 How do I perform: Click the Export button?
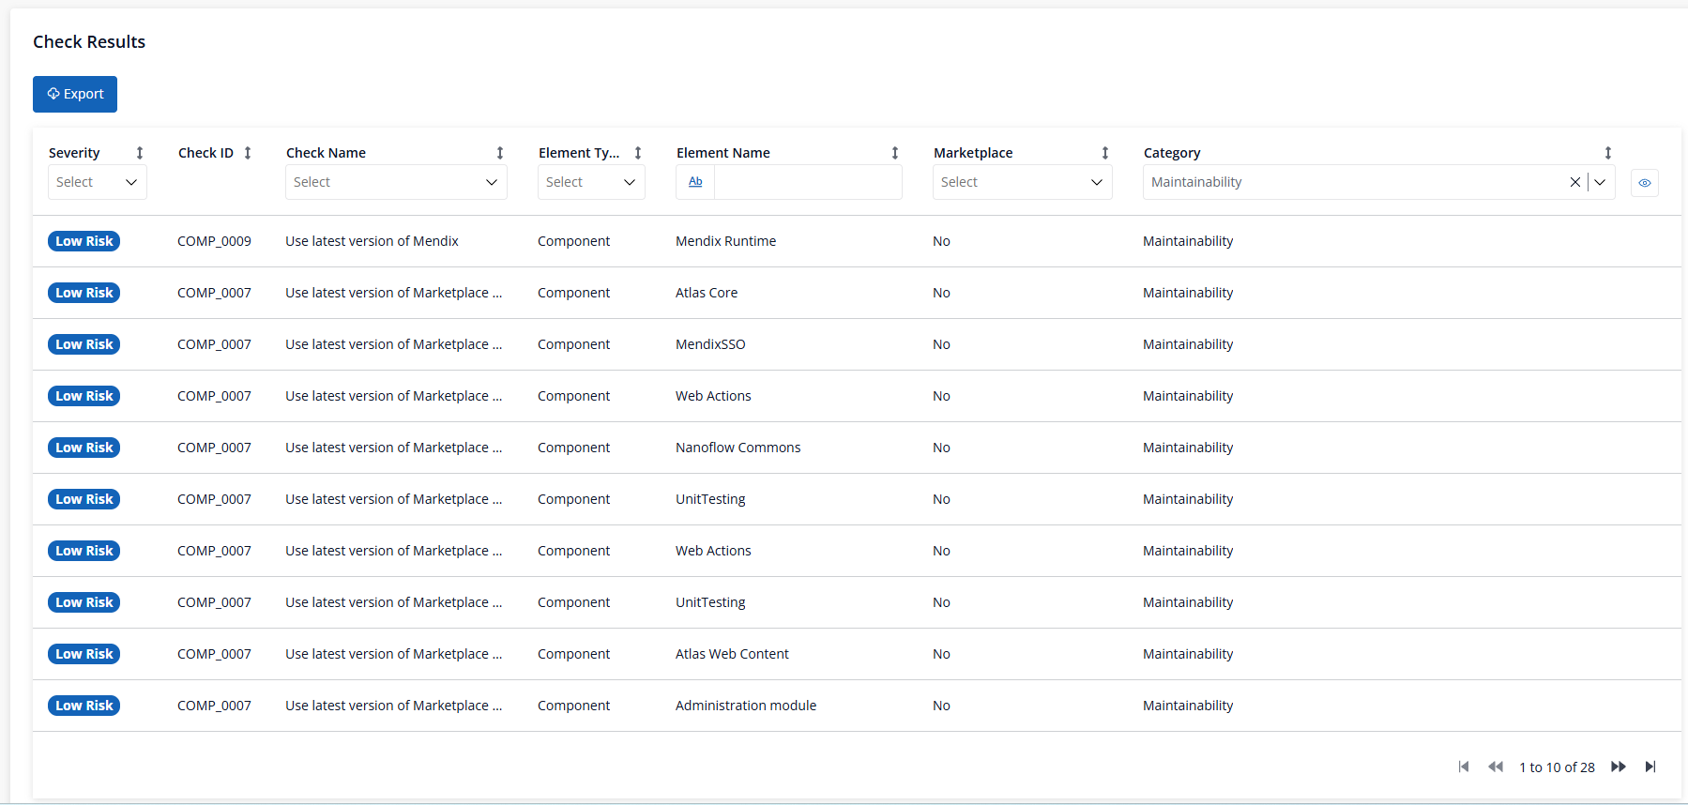tap(75, 94)
